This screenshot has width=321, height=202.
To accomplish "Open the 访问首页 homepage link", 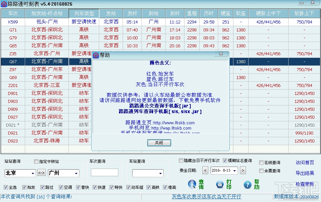I will click(x=305, y=162).
